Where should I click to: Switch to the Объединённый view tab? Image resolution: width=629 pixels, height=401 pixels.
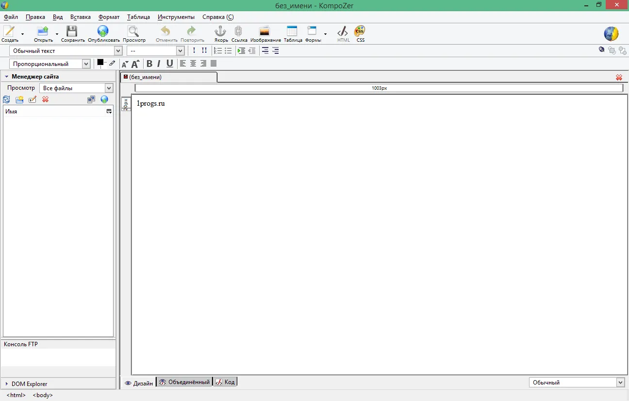tap(184, 382)
